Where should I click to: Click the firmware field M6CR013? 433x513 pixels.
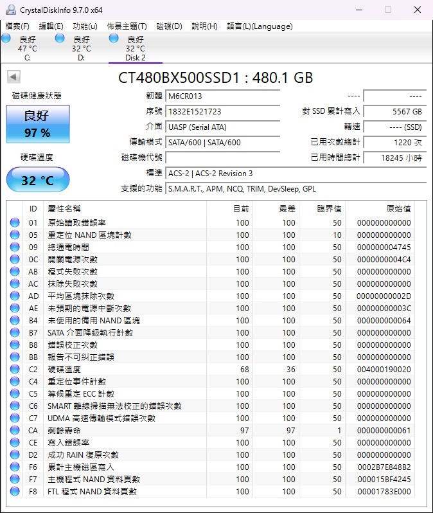pyautogui.click(x=223, y=96)
